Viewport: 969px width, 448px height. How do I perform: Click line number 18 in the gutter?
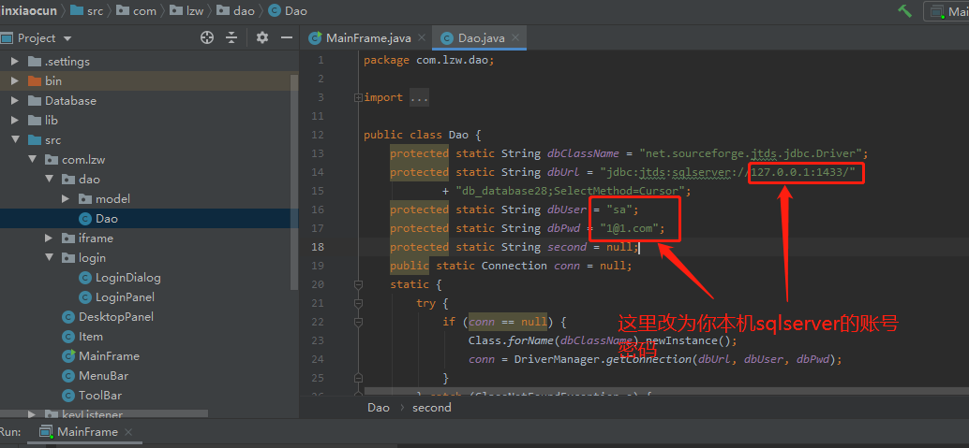pos(317,247)
